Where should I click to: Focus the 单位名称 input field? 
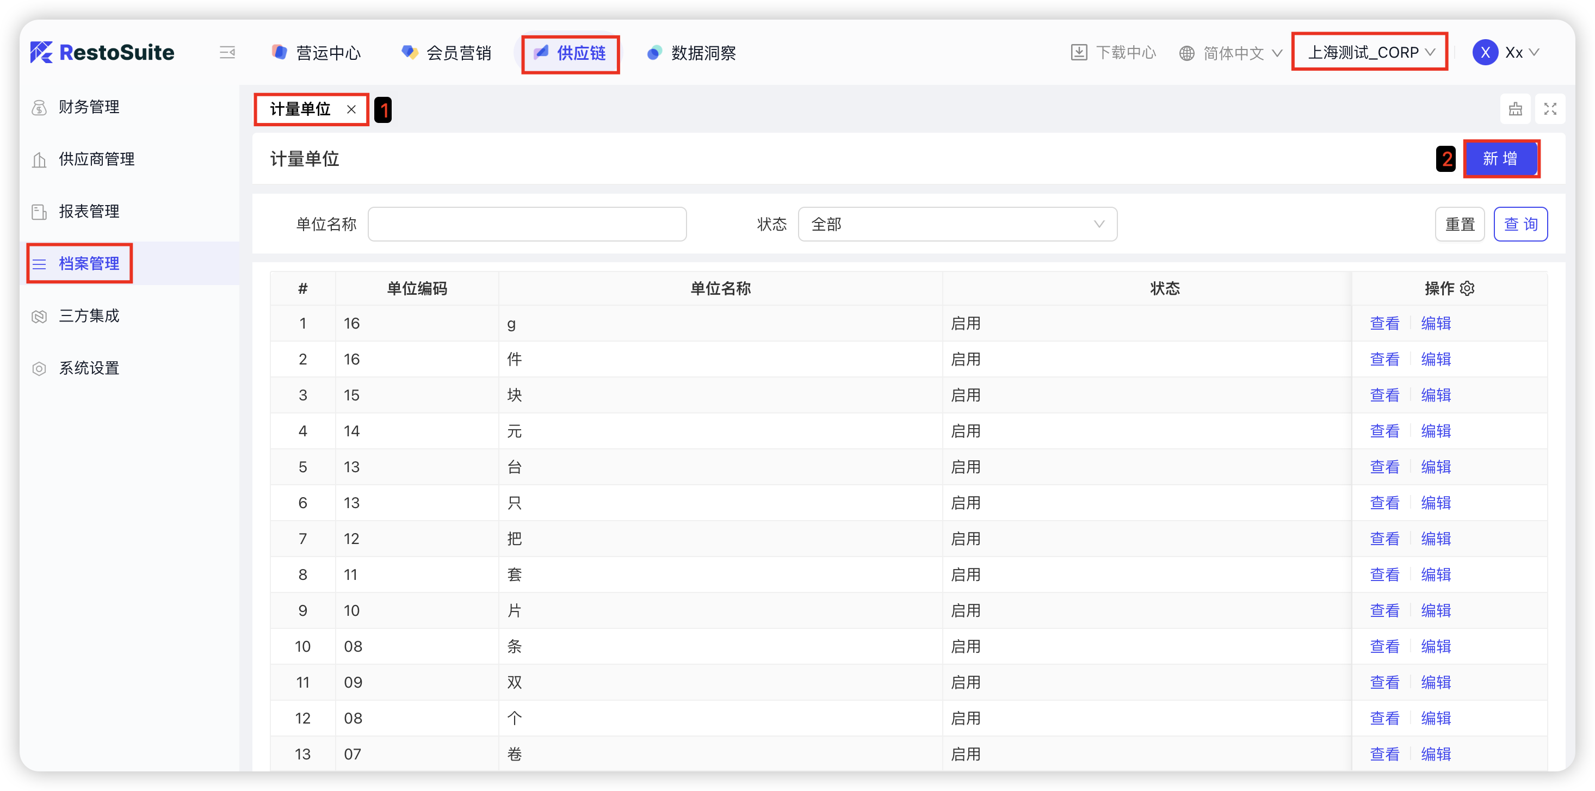527,224
